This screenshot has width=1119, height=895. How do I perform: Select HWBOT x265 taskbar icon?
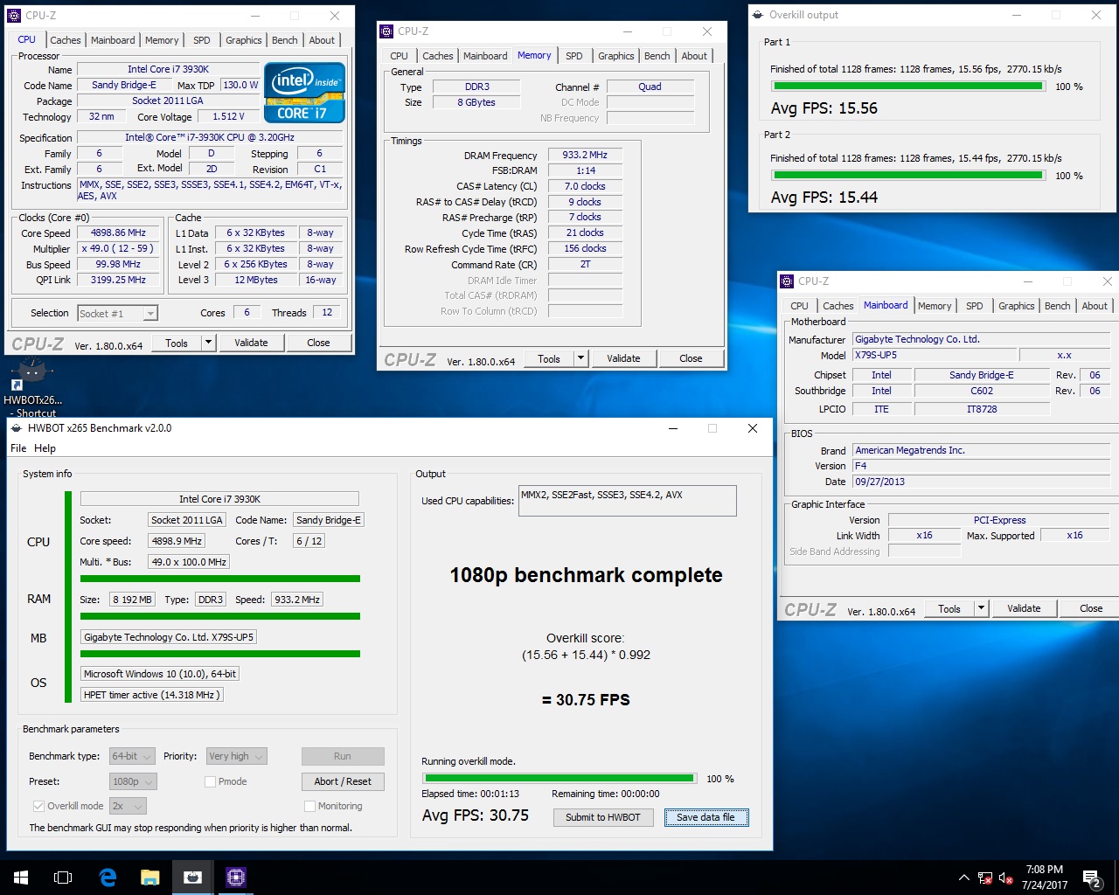click(x=192, y=877)
